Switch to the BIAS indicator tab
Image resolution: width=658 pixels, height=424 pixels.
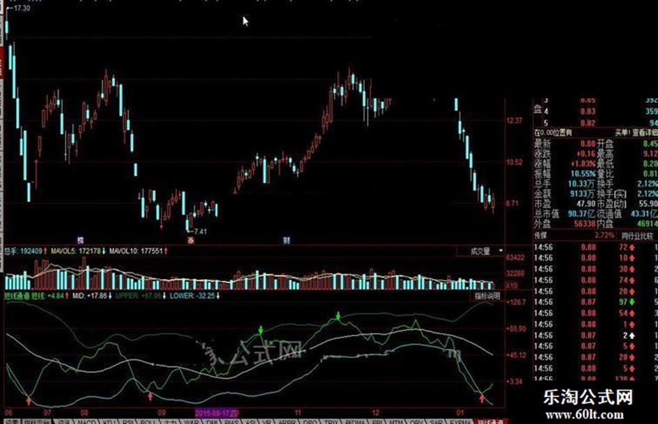tap(232, 421)
